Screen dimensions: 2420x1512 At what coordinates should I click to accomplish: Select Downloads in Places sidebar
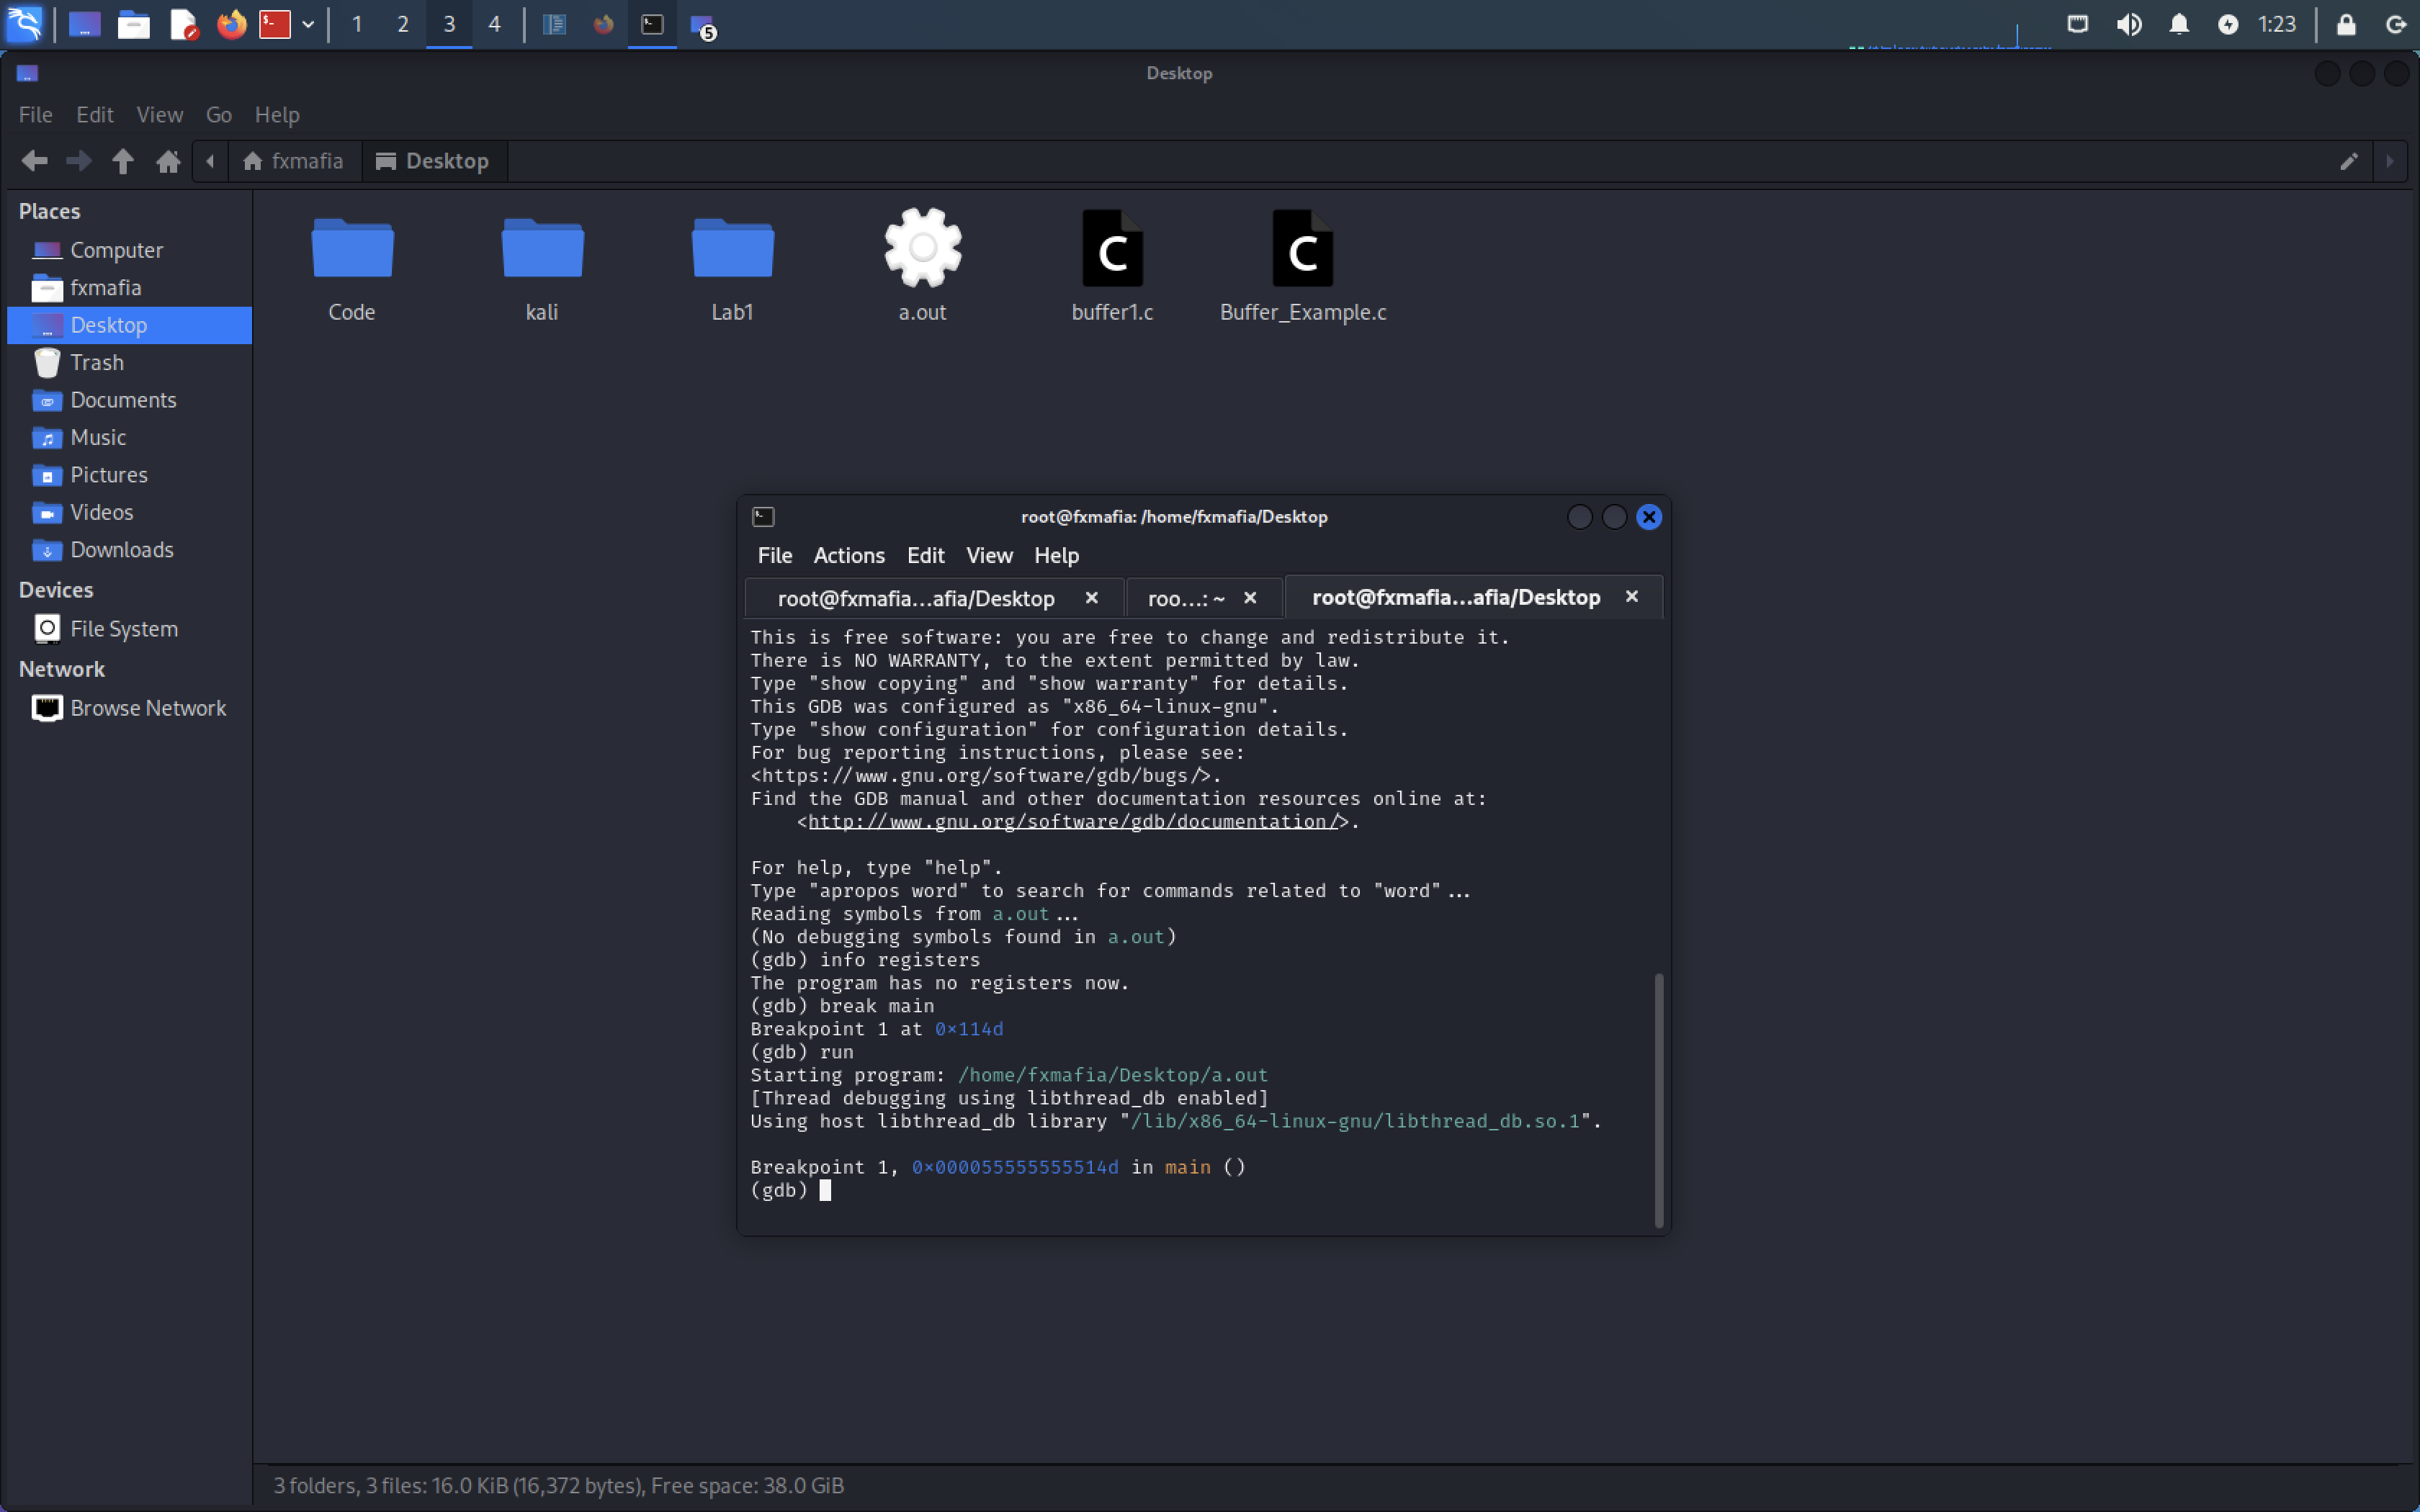click(x=128, y=550)
